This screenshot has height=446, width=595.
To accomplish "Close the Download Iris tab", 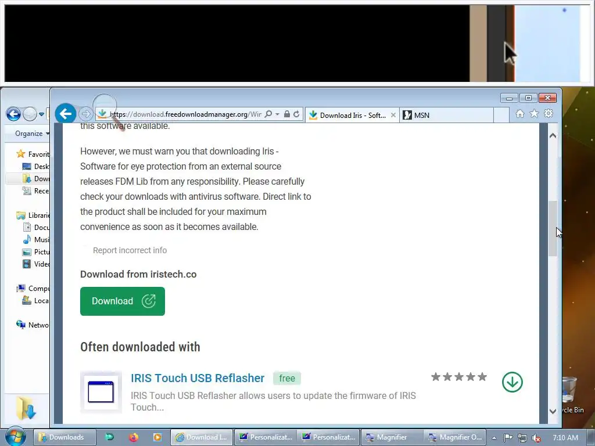I will (x=393, y=115).
